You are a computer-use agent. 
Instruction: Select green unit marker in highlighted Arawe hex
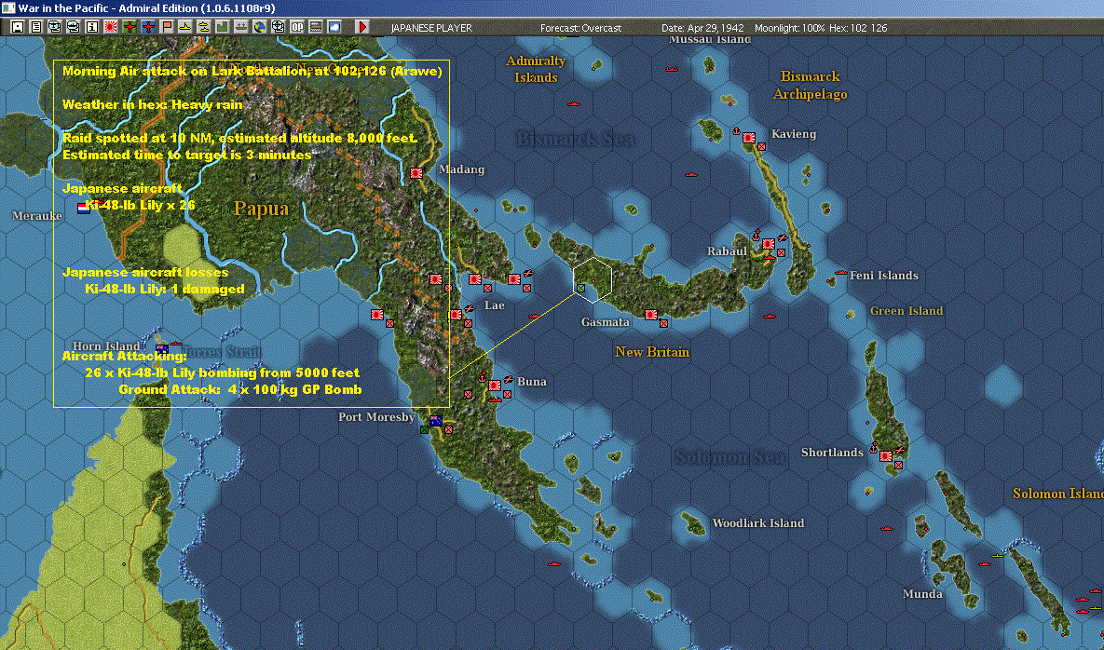(x=580, y=288)
